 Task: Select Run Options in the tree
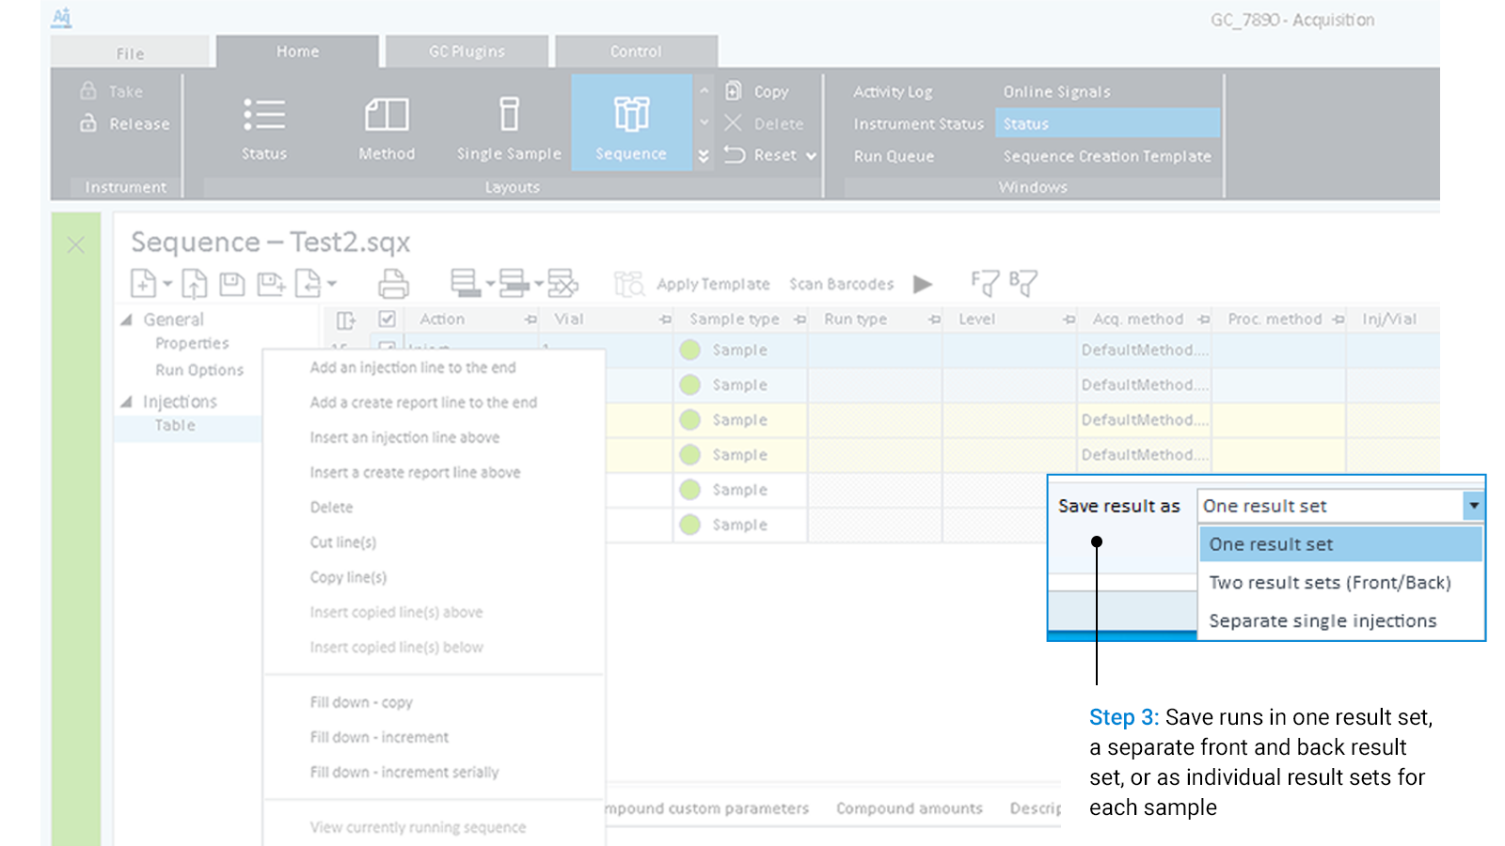click(x=199, y=370)
